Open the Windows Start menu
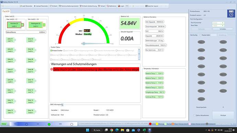 tap(88, 130)
